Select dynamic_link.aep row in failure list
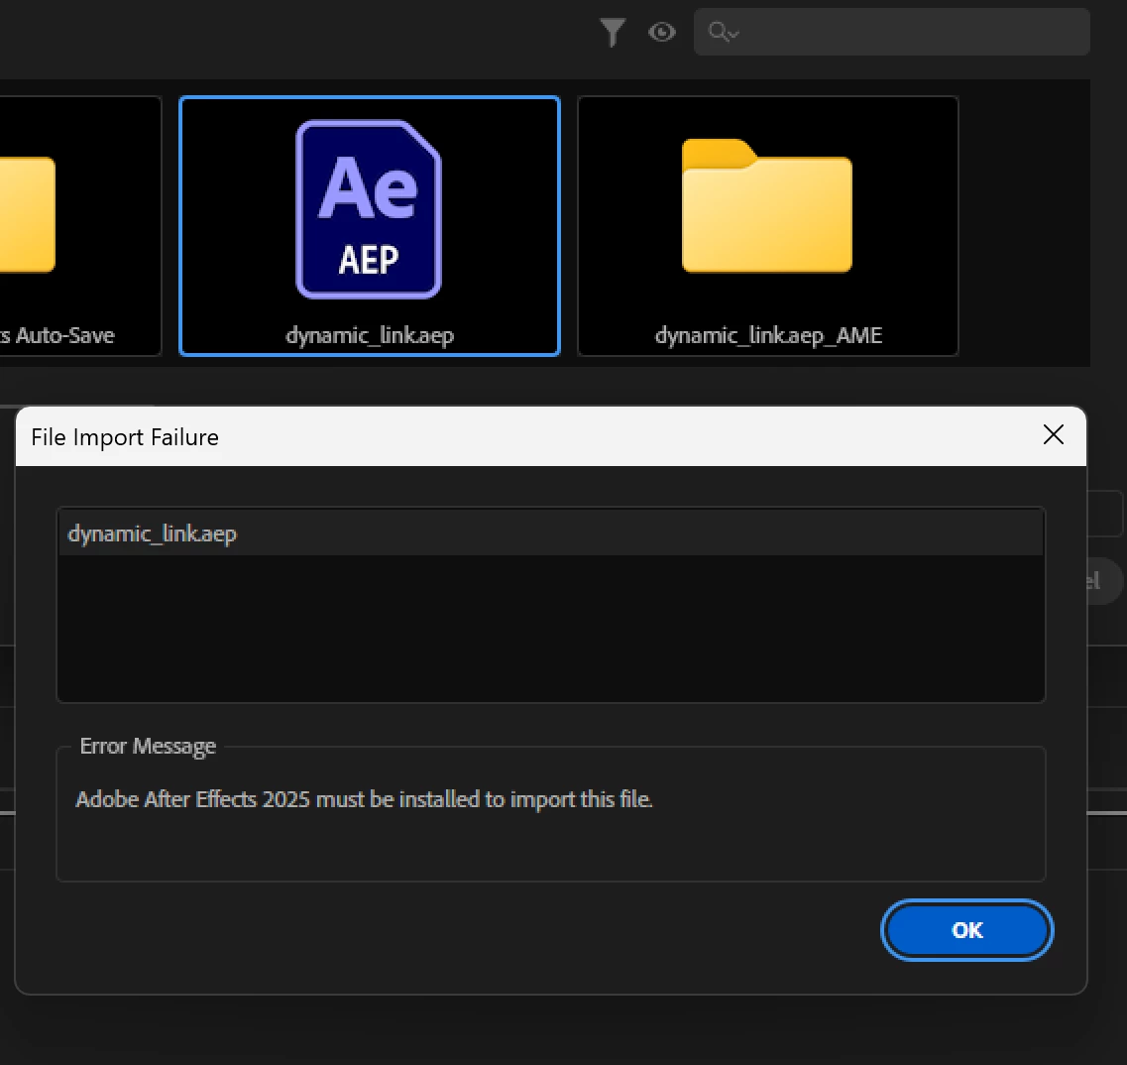 coord(550,533)
